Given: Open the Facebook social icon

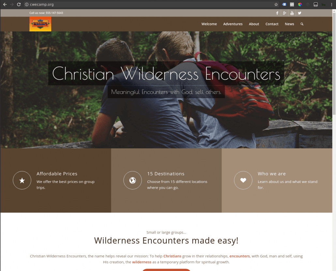Looking at the screenshot, I should 277,13.
